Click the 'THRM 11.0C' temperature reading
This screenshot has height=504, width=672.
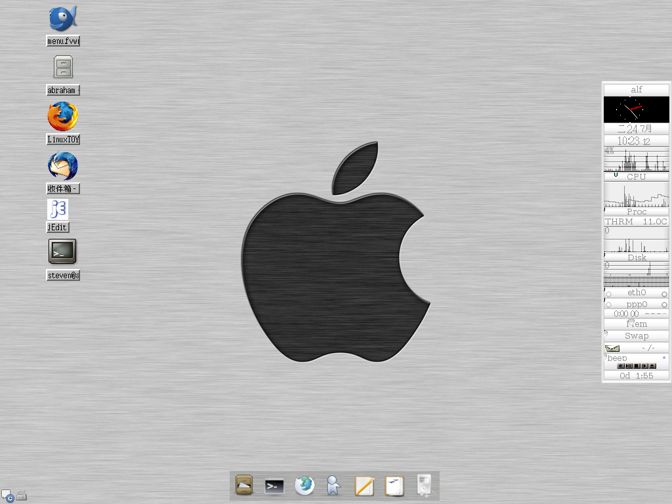tap(637, 222)
